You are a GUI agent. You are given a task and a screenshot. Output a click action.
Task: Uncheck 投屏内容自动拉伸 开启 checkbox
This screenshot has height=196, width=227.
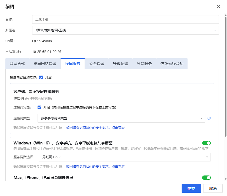[41, 77]
